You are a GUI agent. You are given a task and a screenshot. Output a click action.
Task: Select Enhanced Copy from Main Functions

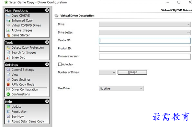point(22,21)
